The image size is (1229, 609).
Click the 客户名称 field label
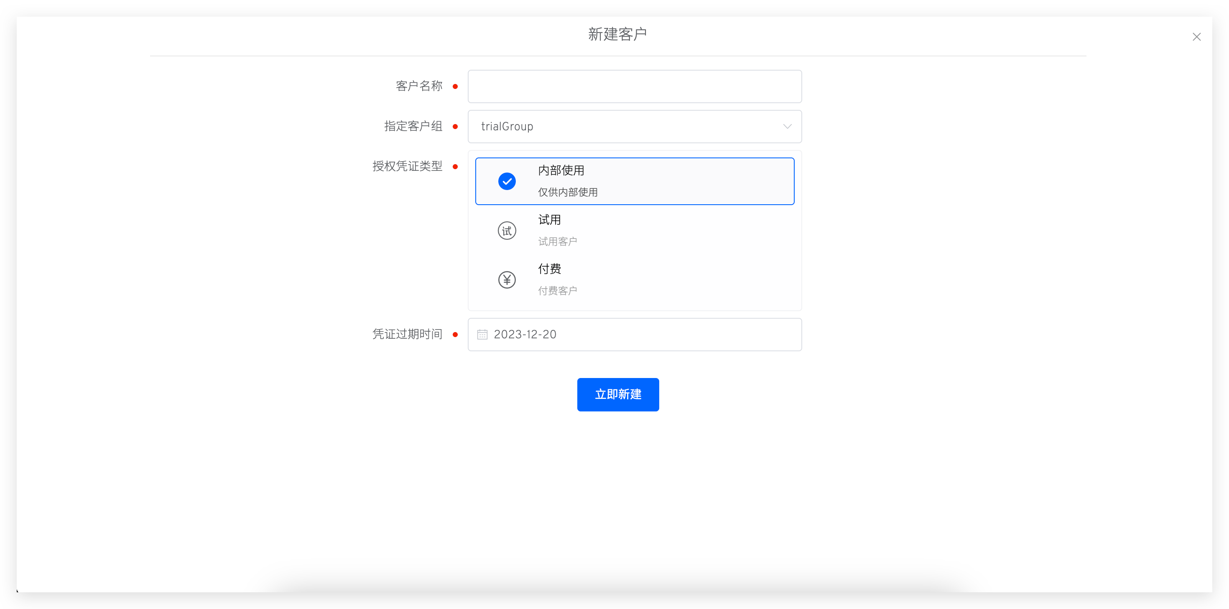[419, 86]
